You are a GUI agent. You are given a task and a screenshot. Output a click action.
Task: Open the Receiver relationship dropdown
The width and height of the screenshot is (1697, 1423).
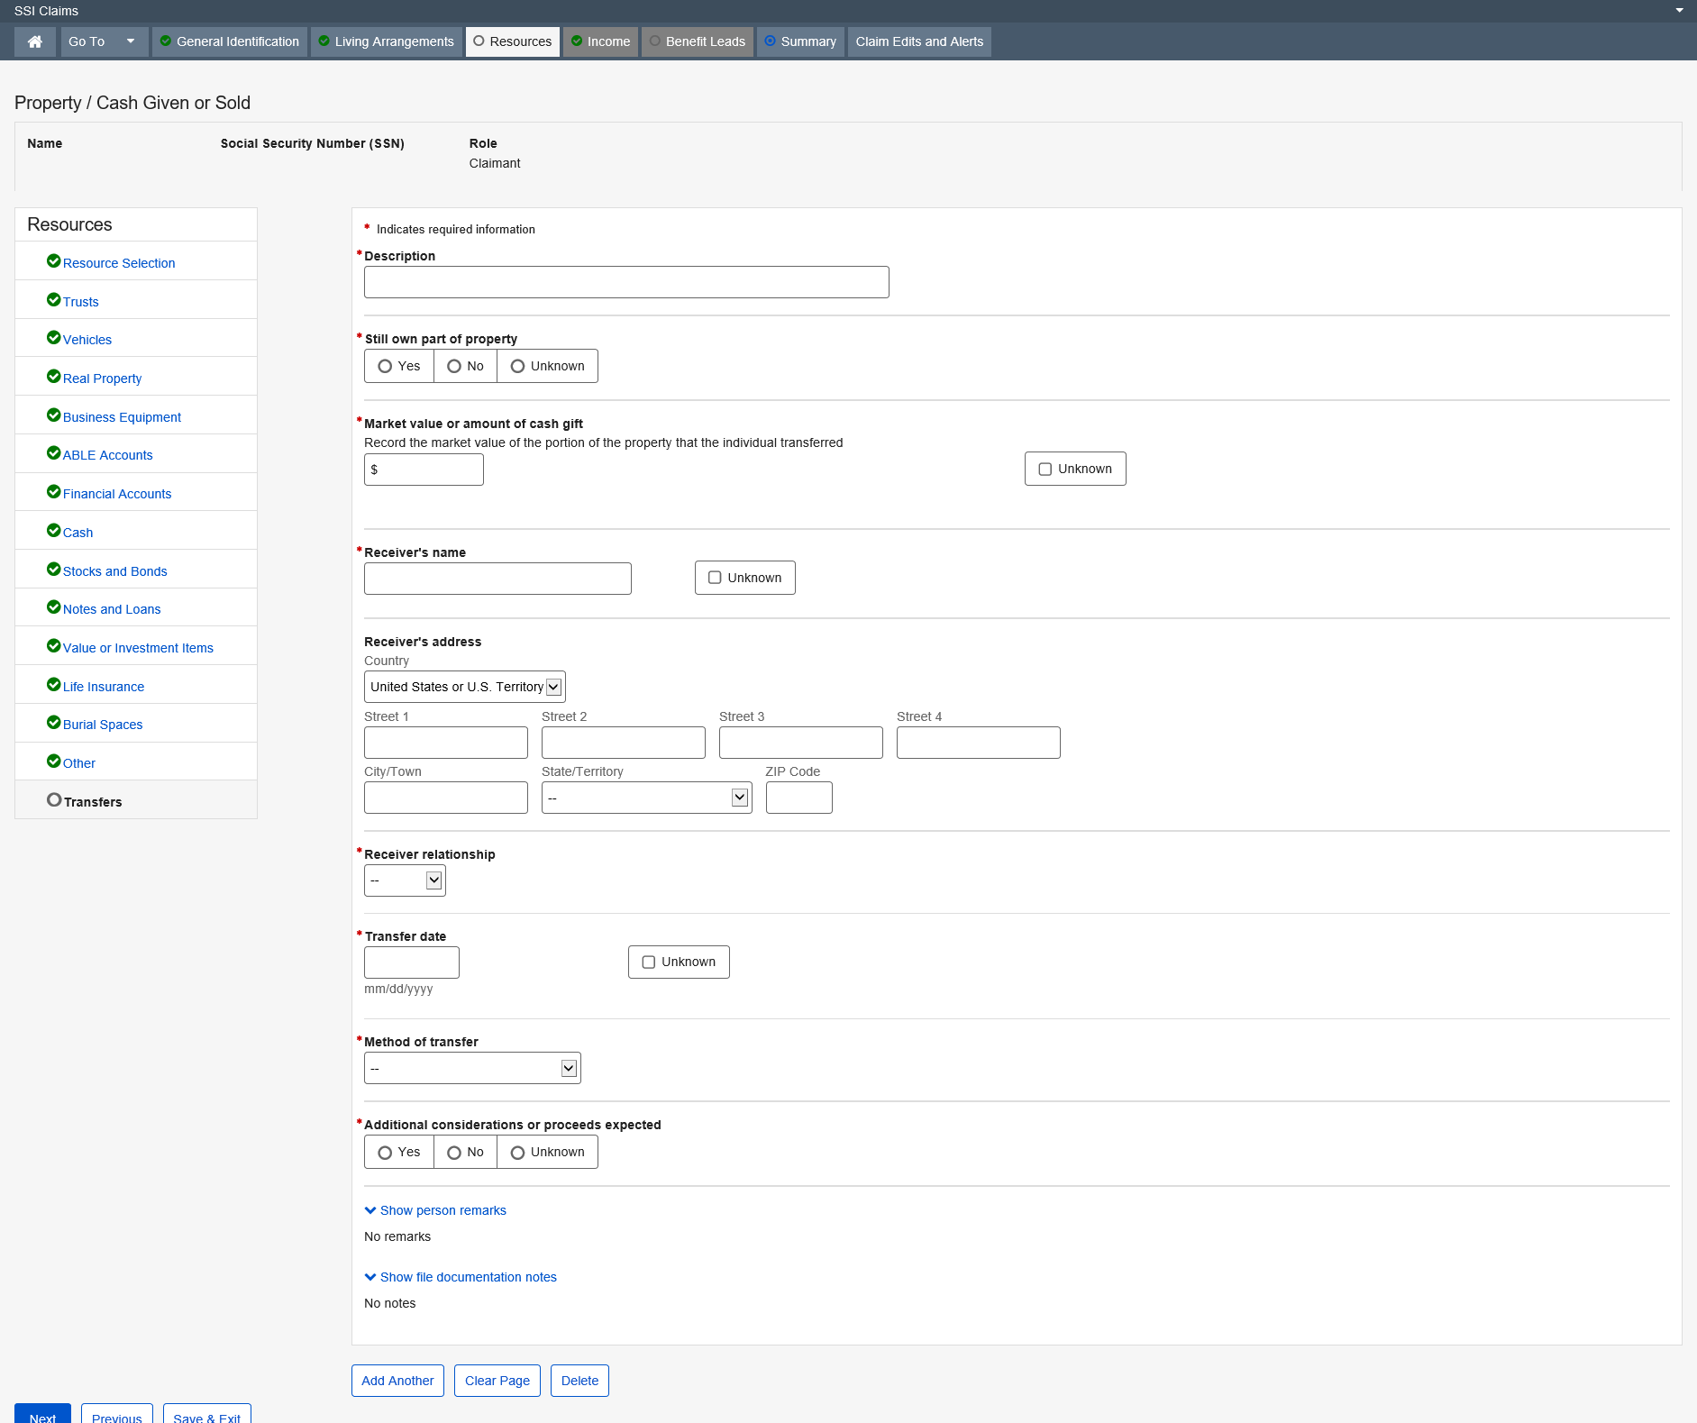point(405,880)
